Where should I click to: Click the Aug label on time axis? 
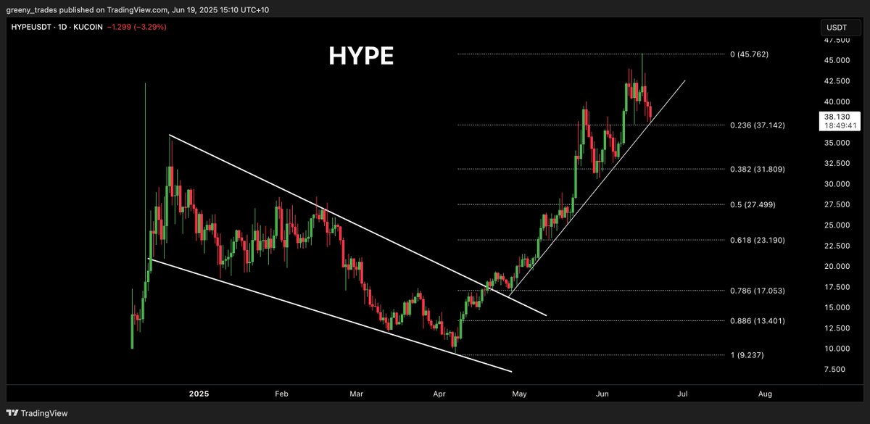[x=765, y=394]
